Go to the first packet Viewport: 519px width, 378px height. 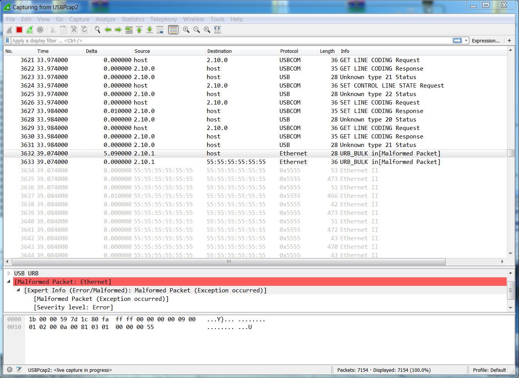pos(139,30)
